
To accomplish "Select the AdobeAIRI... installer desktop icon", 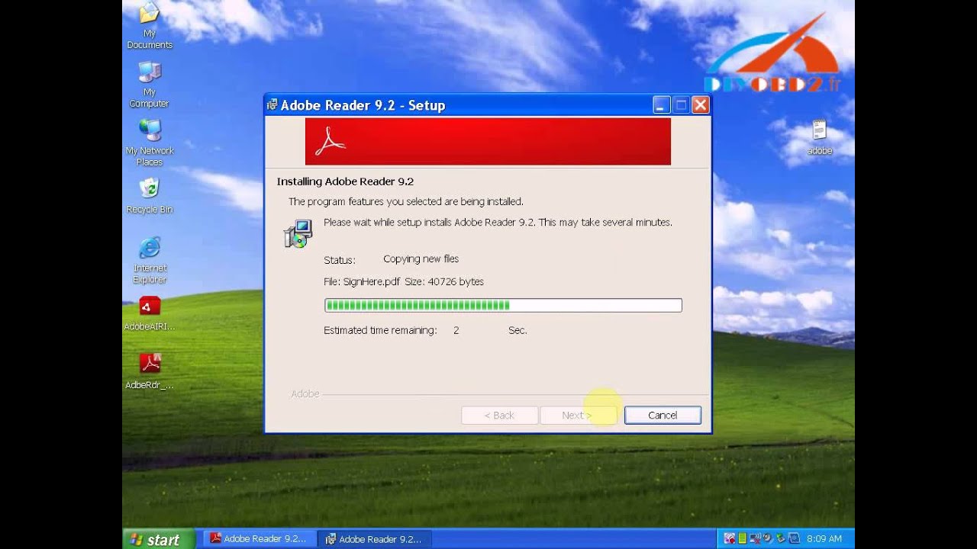I will [x=150, y=313].
